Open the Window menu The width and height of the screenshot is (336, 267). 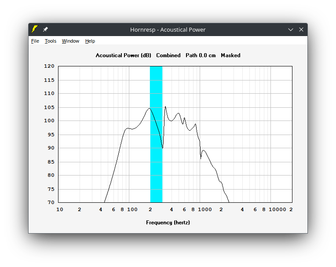pyautogui.click(x=70, y=41)
